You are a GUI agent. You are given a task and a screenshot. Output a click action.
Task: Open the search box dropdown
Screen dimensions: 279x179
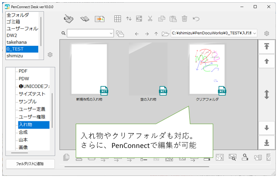[x=111, y=33]
